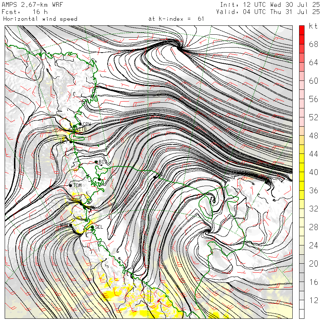
Task: Click the 24 value on the color scale
Action: (313, 245)
